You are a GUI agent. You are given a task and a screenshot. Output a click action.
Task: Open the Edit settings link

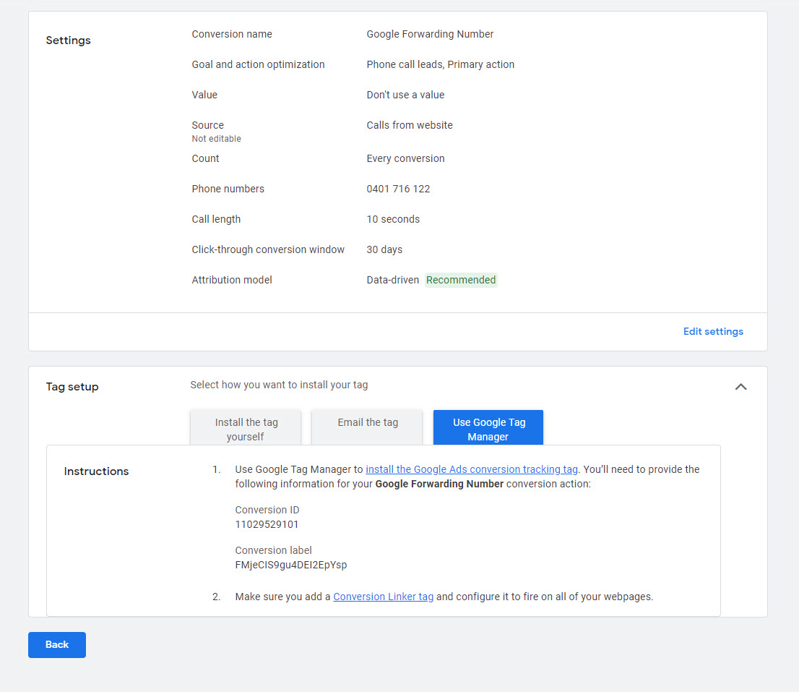pyautogui.click(x=713, y=331)
